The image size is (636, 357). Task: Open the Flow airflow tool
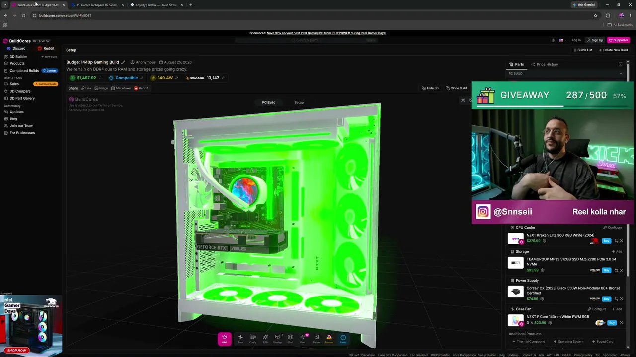[303, 339]
